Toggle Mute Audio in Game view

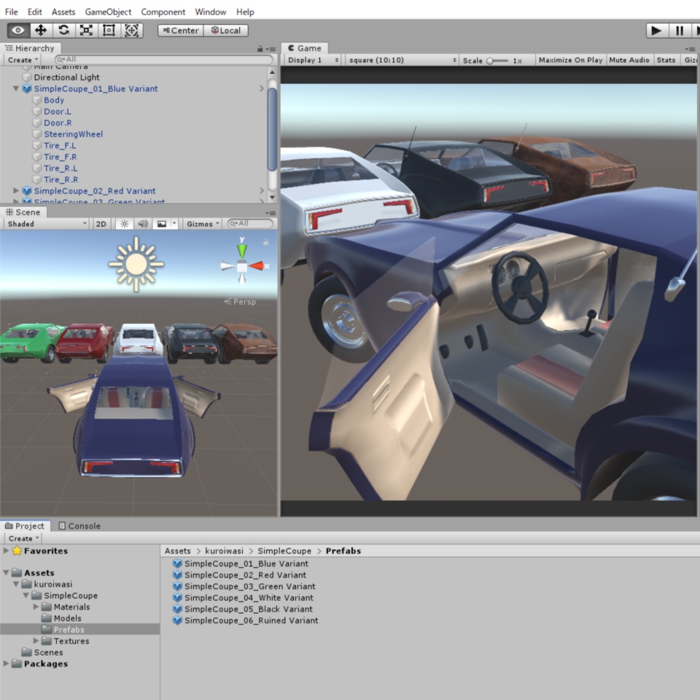click(629, 60)
